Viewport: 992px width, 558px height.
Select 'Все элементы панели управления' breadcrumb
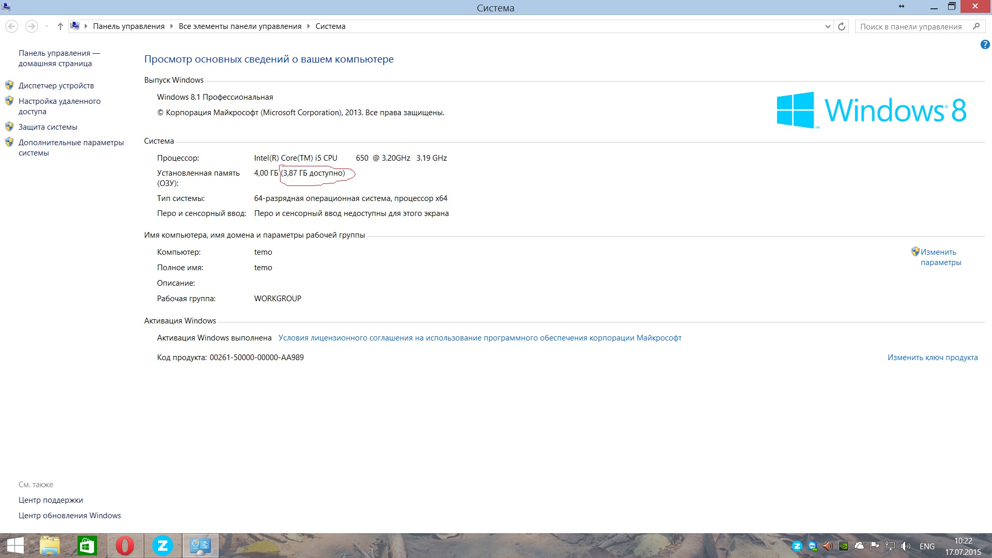(x=240, y=26)
